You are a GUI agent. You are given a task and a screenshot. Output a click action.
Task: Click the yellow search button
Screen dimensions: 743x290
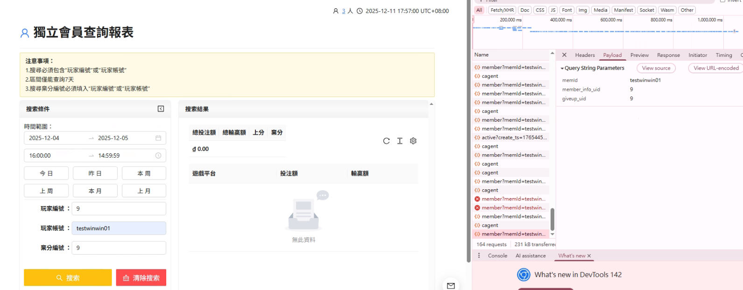pyautogui.click(x=68, y=277)
